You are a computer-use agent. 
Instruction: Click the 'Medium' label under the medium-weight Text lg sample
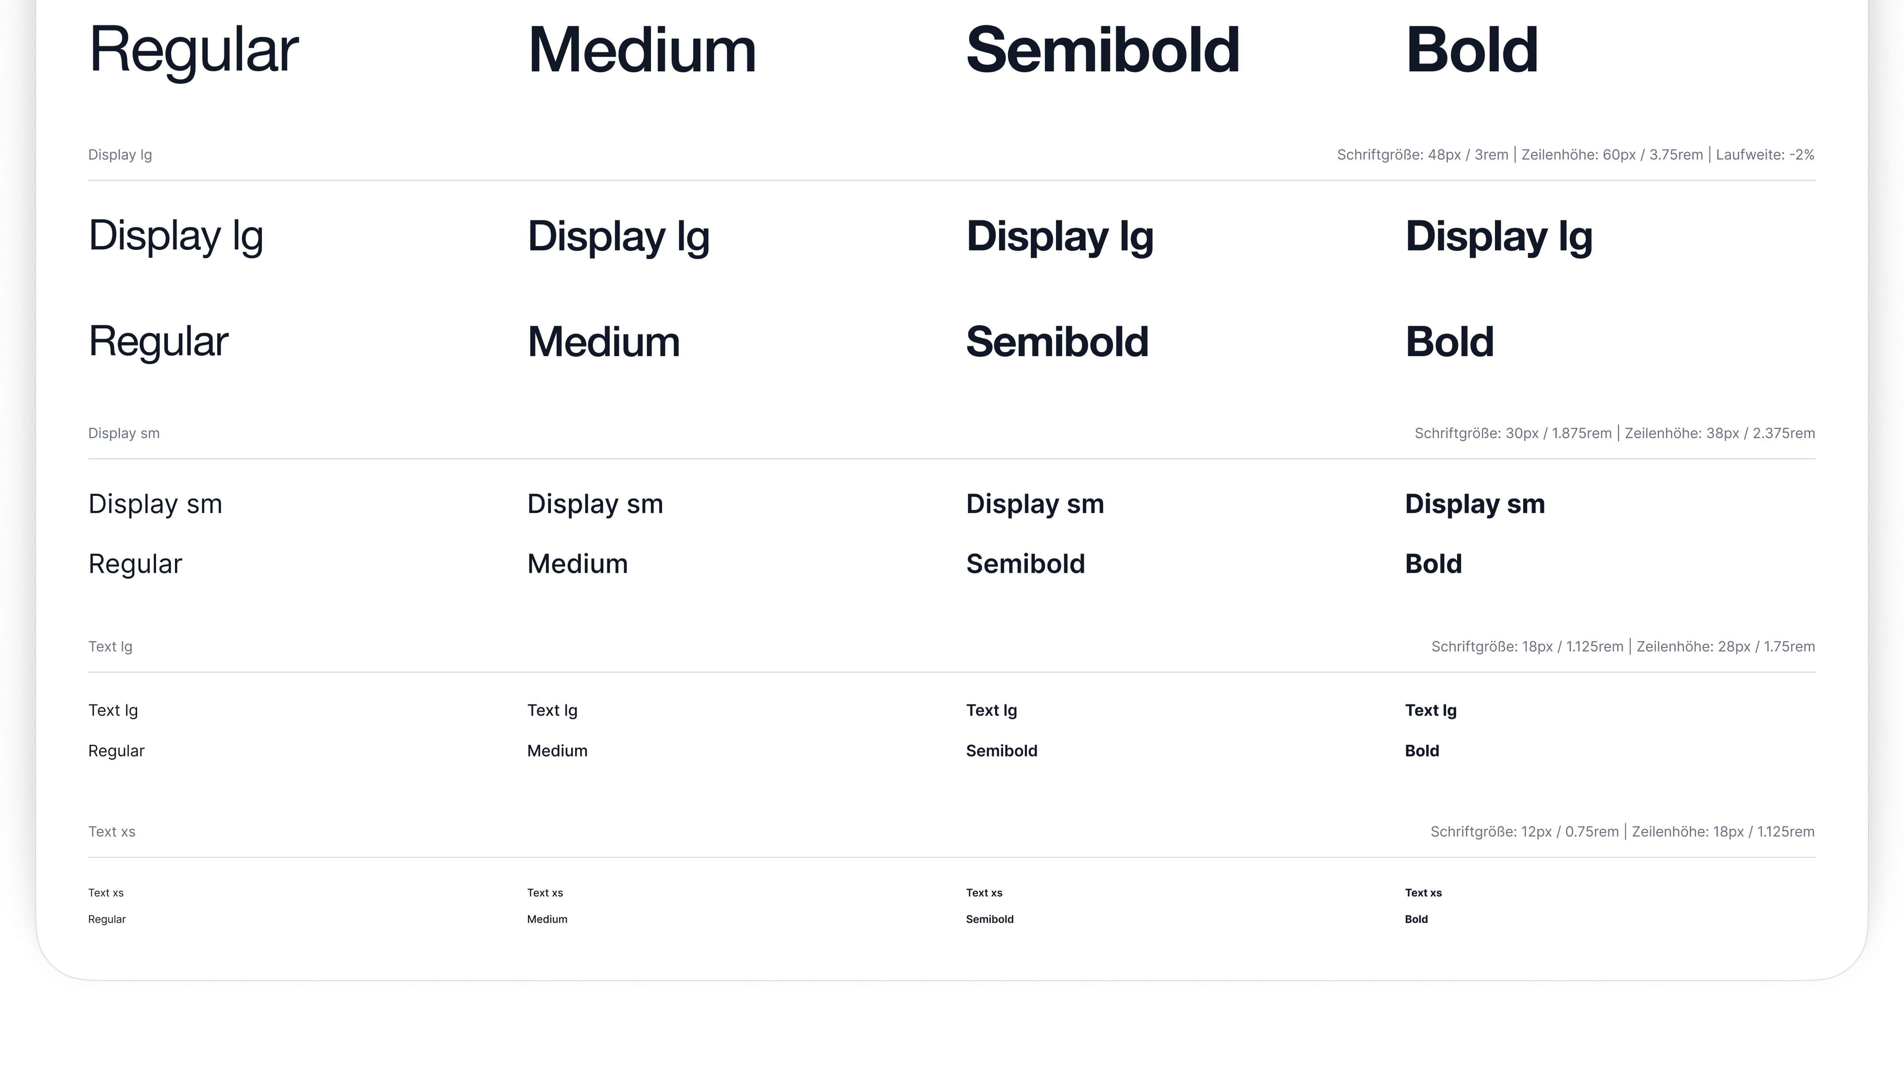[556, 751]
